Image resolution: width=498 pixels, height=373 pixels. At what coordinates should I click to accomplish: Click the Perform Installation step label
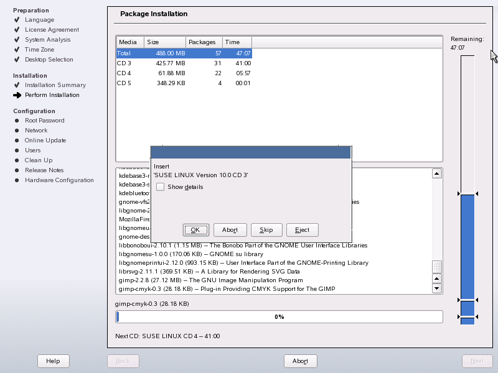click(52, 95)
